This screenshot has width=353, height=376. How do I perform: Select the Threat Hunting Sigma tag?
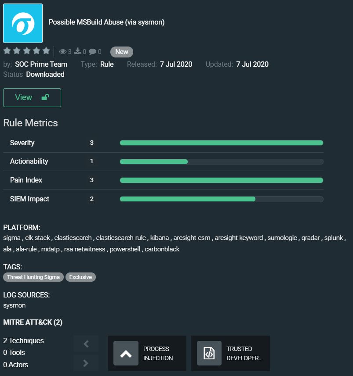coord(33,277)
